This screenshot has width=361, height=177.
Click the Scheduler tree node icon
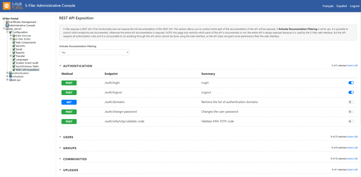(x=10, y=77)
